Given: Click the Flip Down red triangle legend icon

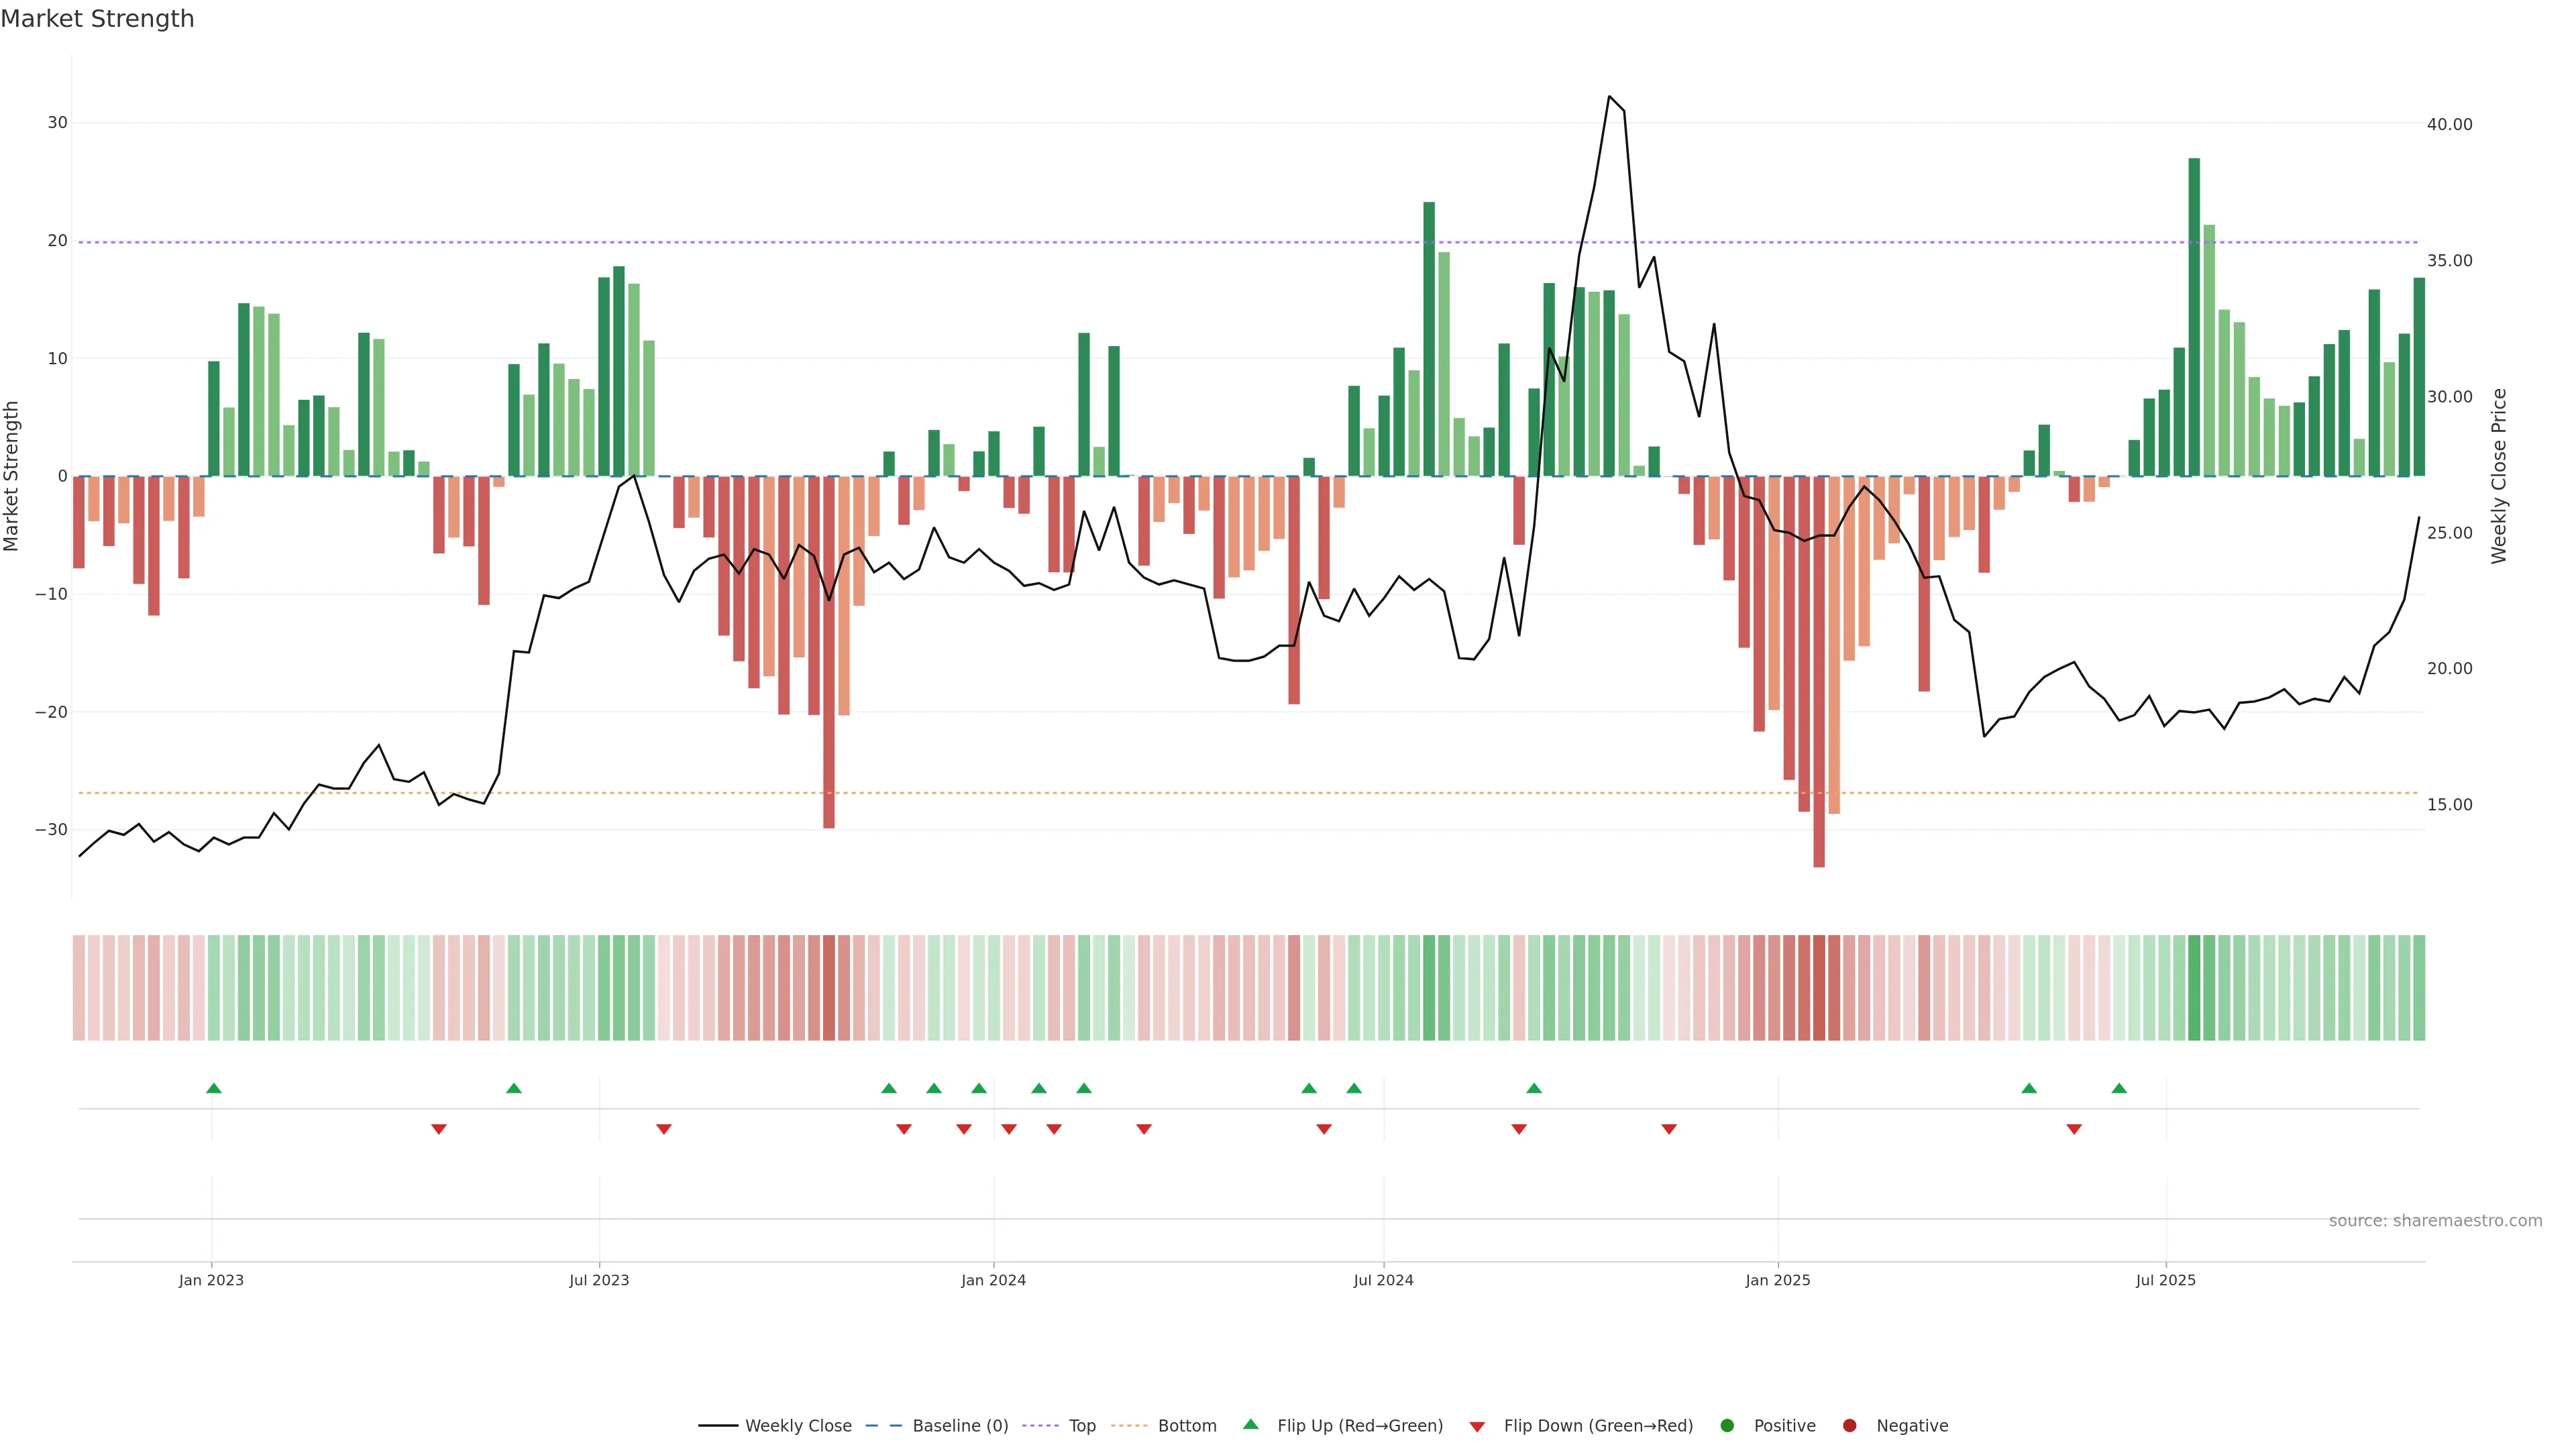Looking at the screenshot, I should pos(1477,1426).
